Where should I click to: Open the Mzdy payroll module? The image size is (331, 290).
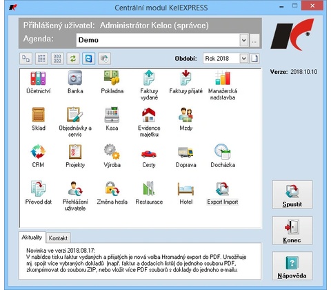pos(185,119)
